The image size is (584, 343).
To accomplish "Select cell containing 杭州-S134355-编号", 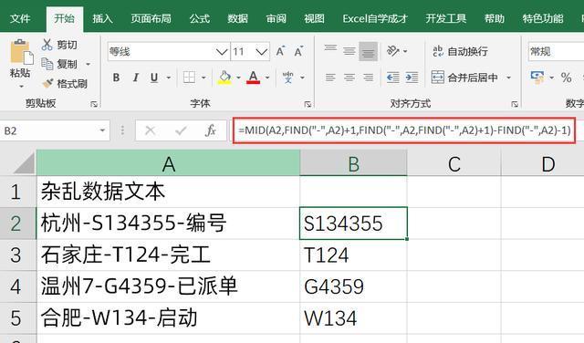I will click(168, 223).
